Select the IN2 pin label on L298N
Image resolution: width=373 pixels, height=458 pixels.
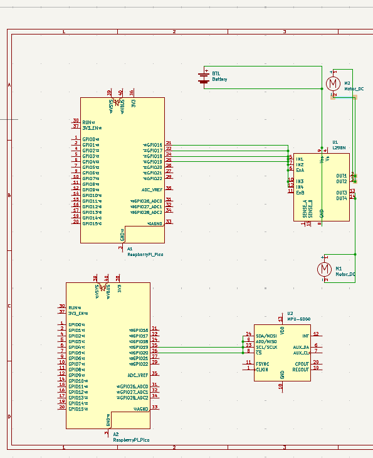[x=300, y=165]
